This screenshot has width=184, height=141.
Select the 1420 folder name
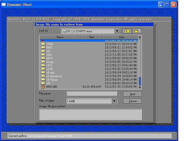coord(49,44)
